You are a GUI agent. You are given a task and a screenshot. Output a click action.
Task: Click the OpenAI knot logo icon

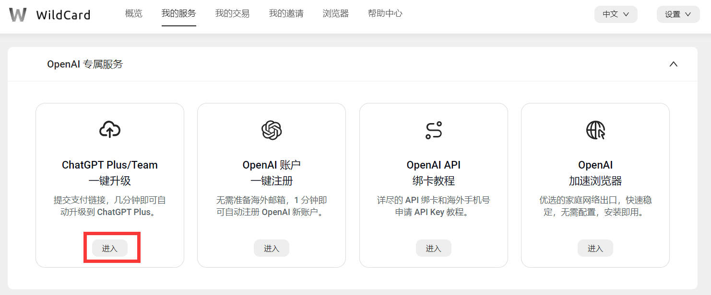tap(272, 130)
